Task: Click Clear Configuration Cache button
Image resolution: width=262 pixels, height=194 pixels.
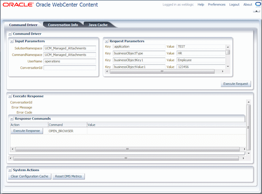Action: (x=30, y=176)
